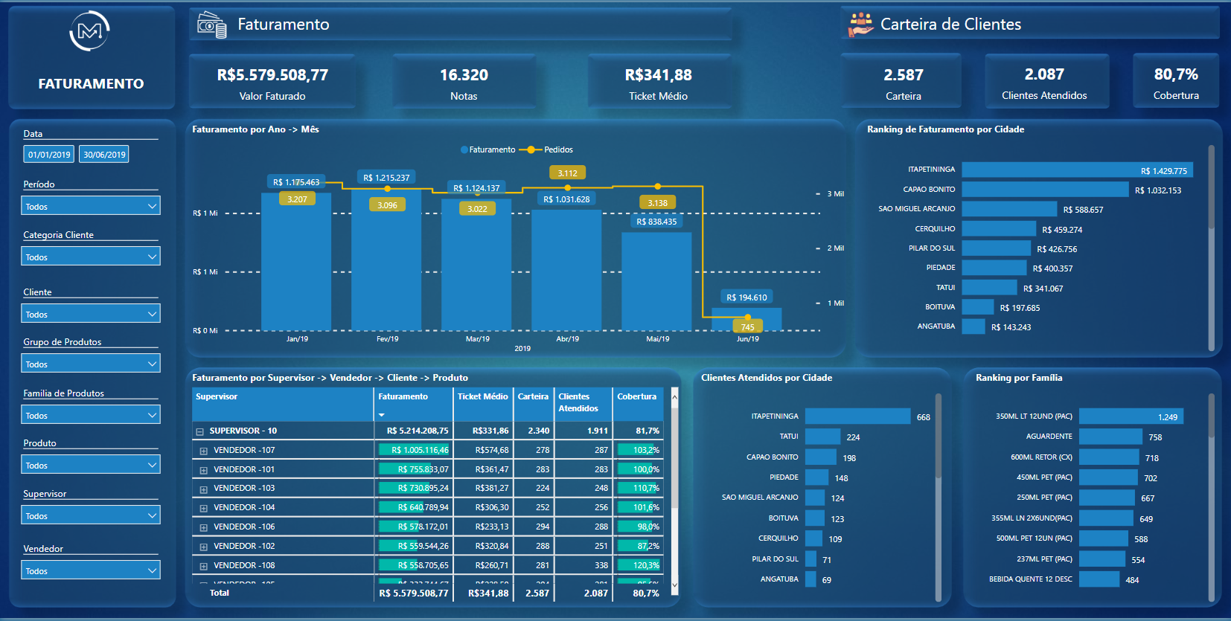Select the BEBIDA QUENTE 12 DESC bar

(x=1099, y=579)
